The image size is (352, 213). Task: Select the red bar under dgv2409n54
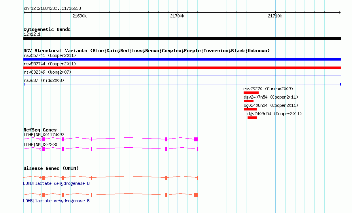[x=252, y=118]
